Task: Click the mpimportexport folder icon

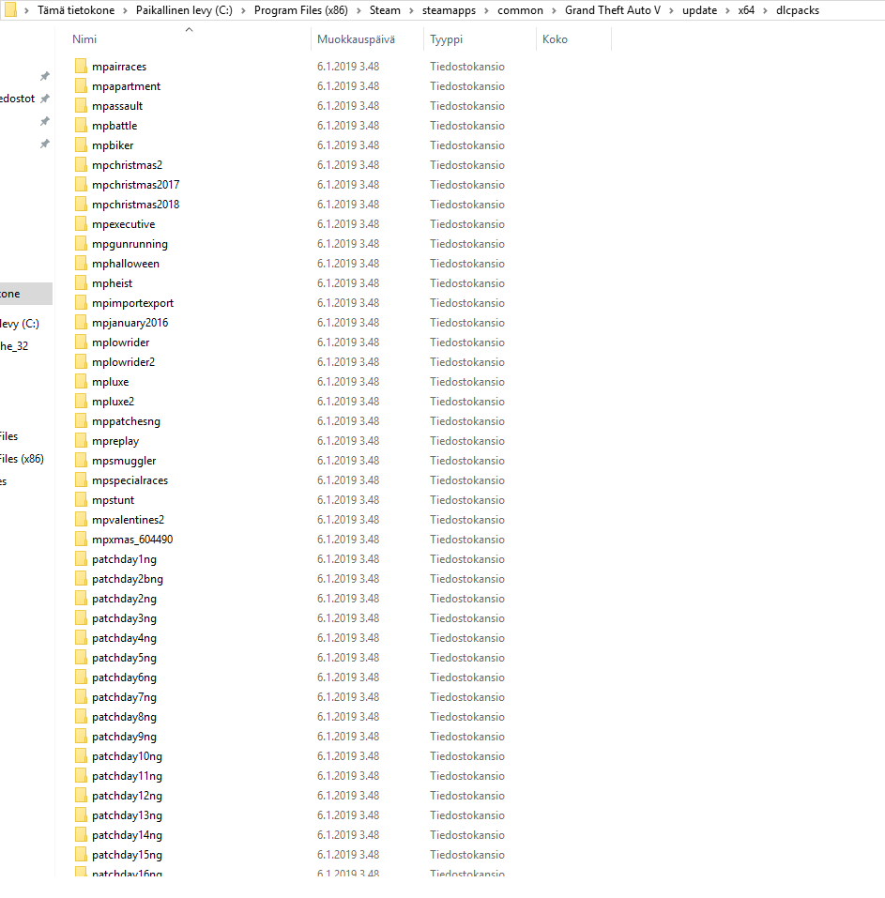Action: tap(81, 302)
